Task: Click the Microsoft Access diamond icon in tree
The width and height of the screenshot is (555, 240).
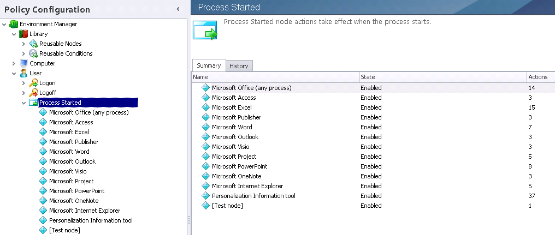Action: tap(43, 122)
